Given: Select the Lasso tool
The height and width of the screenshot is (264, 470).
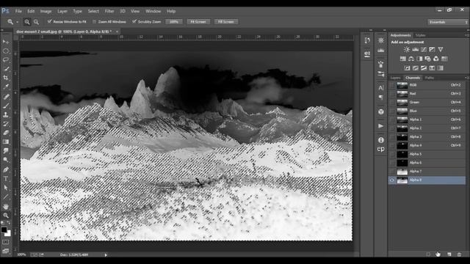Looking at the screenshot, I should pos(6,60).
